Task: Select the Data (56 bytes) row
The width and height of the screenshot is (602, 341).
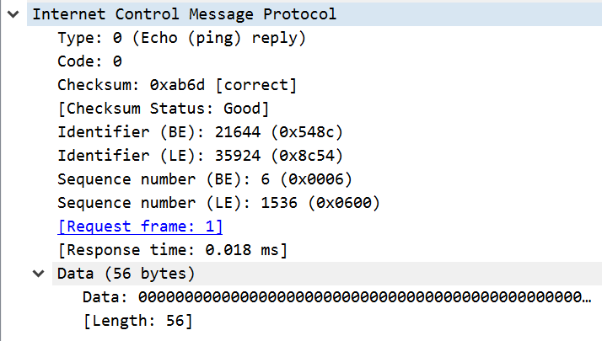Action: coord(126,274)
